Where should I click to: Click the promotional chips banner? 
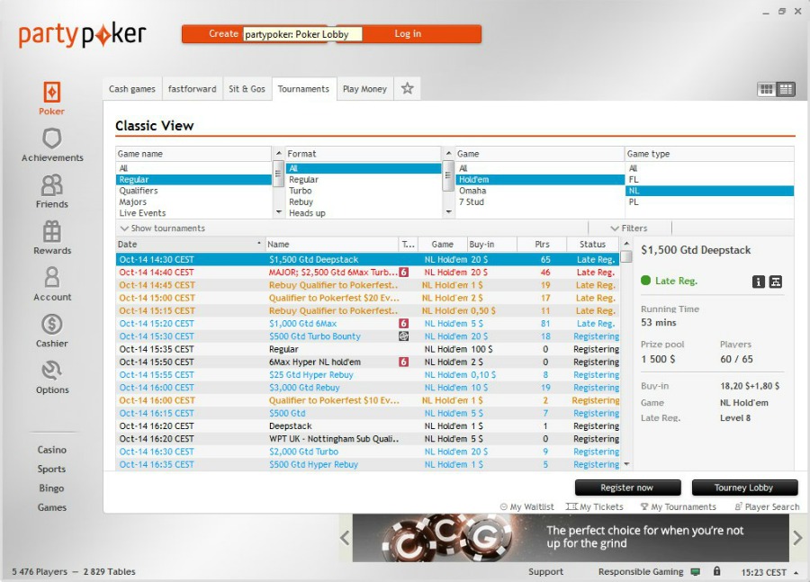(x=571, y=538)
